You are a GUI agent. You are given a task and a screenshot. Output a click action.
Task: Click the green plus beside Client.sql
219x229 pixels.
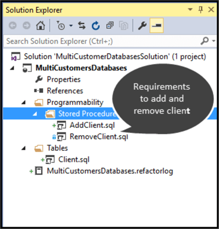point(43,160)
